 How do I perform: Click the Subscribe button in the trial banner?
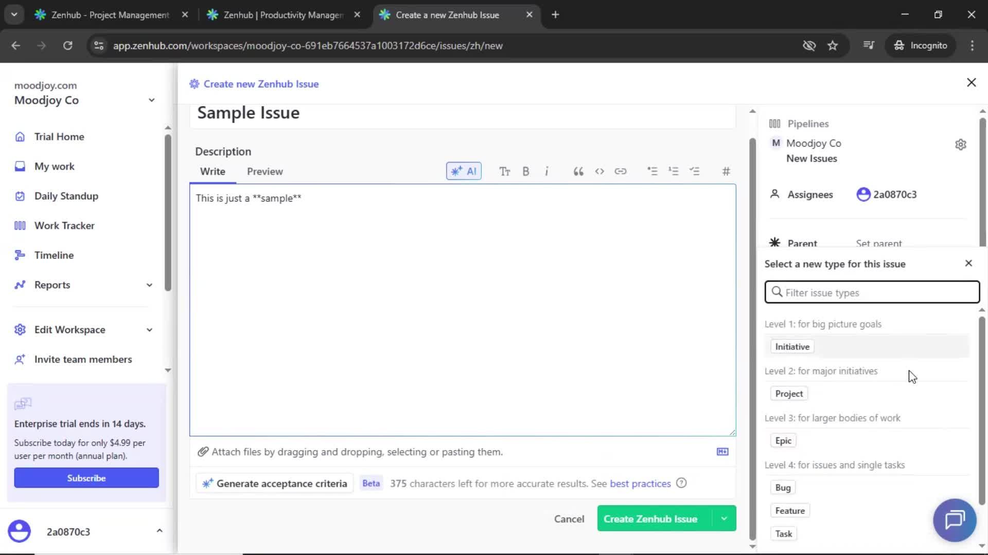pos(86,477)
